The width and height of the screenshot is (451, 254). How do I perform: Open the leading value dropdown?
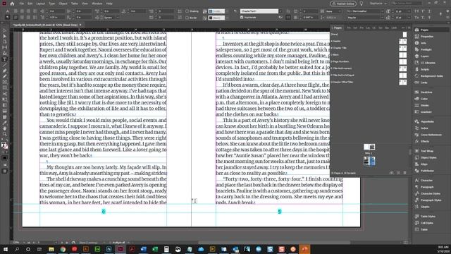click(x=409, y=18)
